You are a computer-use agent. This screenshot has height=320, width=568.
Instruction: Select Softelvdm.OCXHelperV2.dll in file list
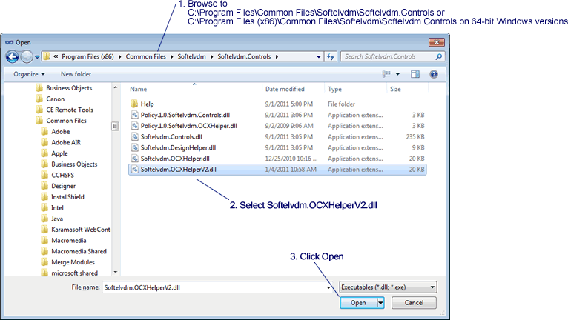(x=178, y=170)
